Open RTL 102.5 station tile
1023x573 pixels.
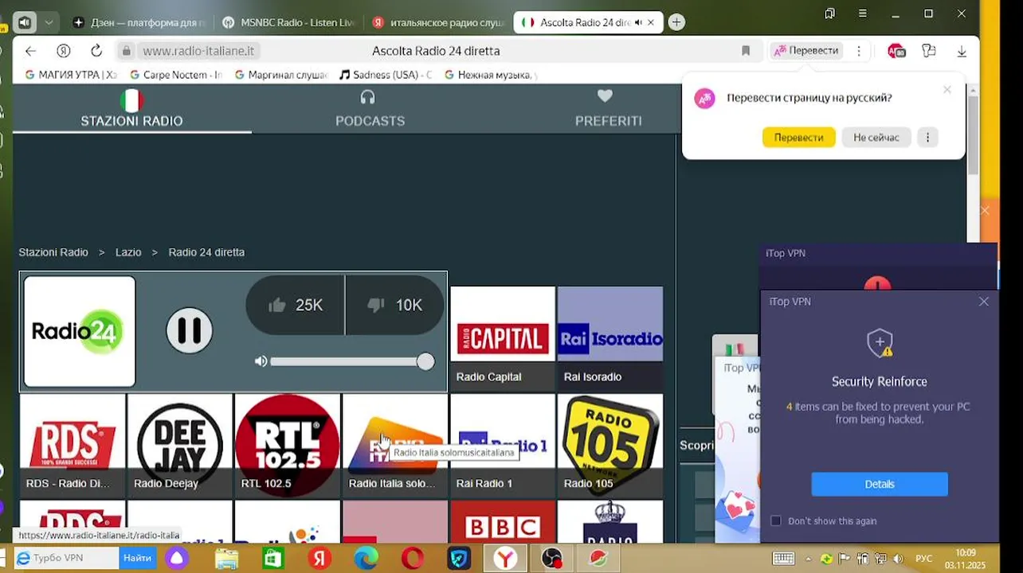[x=288, y=446]
